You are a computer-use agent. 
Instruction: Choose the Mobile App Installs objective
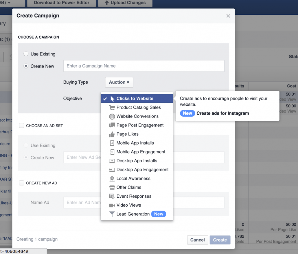click(x=137, y=143)
